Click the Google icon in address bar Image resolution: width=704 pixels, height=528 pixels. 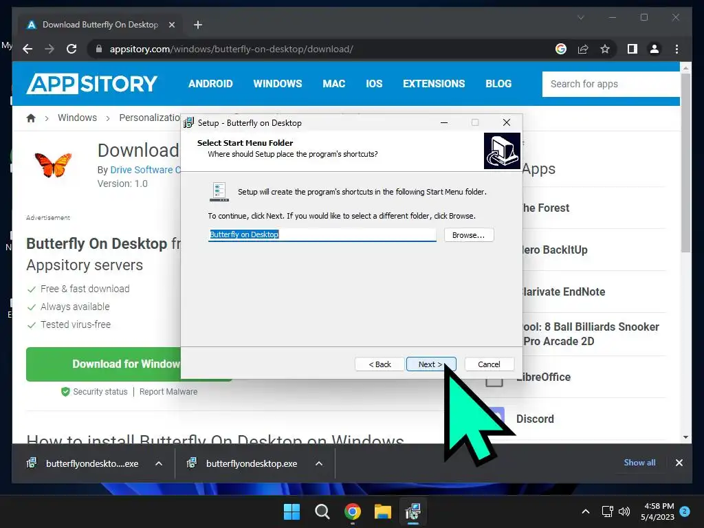click(x=561, y=49)
